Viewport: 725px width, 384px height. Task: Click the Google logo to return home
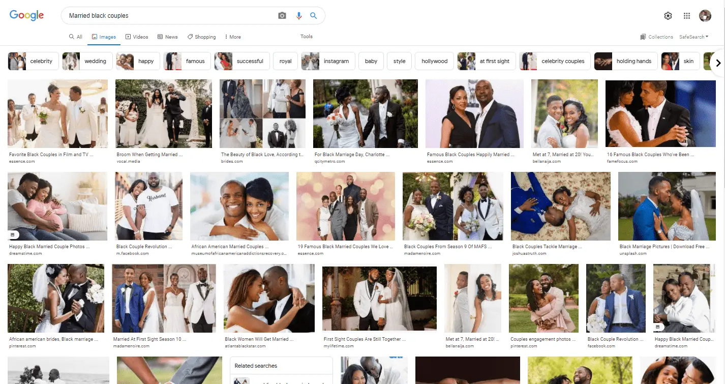[x=26, y=15]
